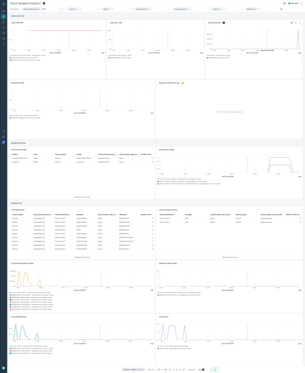Image resolution: width=305 pixels, height=373 pixels.
Task: Toggle Failed link table events legend entry
Action: (179, 295)
